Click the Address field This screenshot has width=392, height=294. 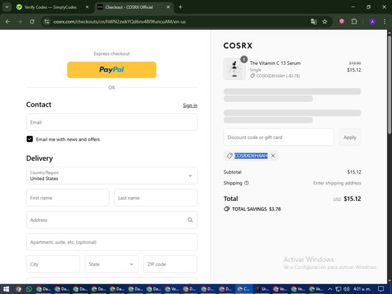(x=111, y=220)
